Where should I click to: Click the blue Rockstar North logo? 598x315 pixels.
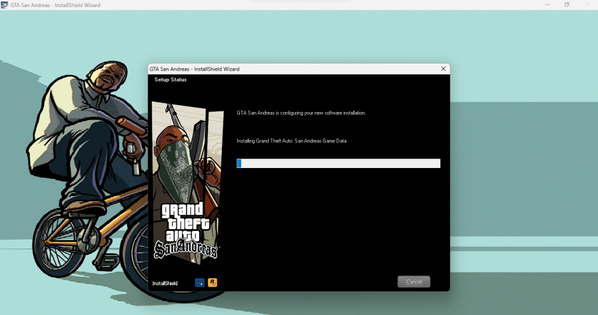tap(200, 282)
